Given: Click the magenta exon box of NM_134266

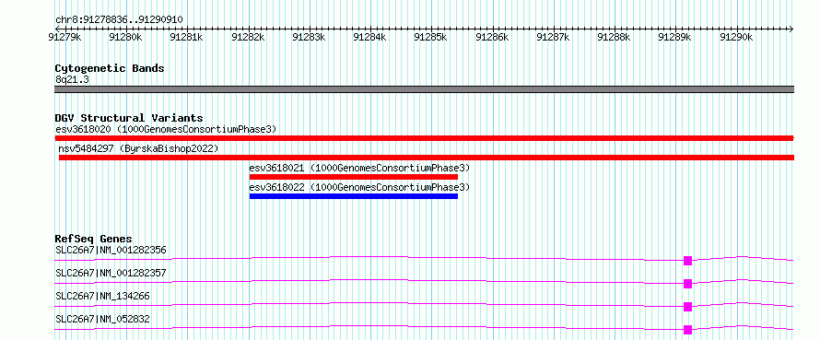Looking at the screenshot, I should [687, 307].
